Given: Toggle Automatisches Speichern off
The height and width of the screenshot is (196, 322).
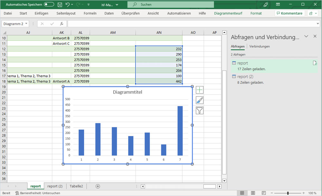Looking at the screenshot, I should pos(48,5).
